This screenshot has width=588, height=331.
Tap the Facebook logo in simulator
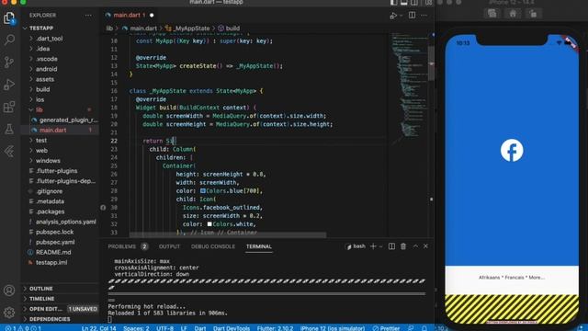click(x=512, y=150)
